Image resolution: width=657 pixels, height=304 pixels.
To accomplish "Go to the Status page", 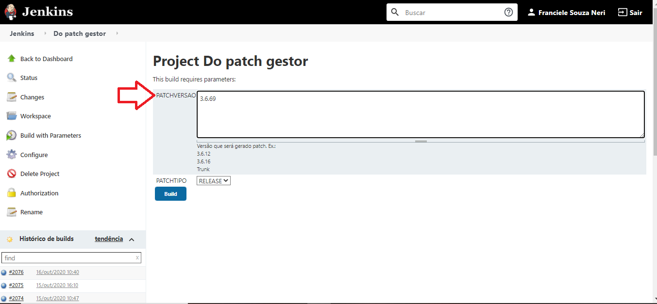I will coord(29,78).
